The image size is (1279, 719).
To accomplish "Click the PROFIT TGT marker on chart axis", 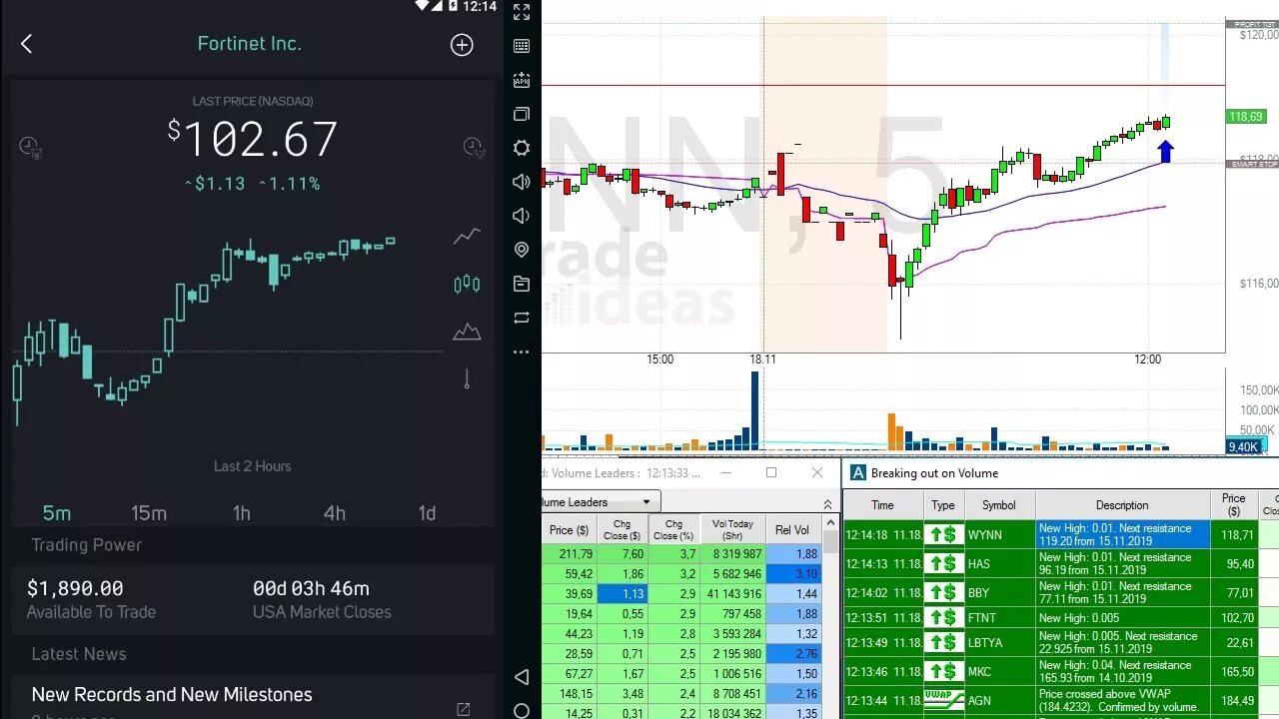I will pyautogui.click(x=1252, y=23).
